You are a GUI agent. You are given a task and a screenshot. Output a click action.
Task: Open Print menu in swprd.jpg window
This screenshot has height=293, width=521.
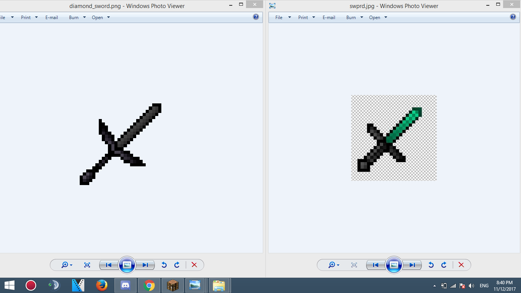coord(303,18)
